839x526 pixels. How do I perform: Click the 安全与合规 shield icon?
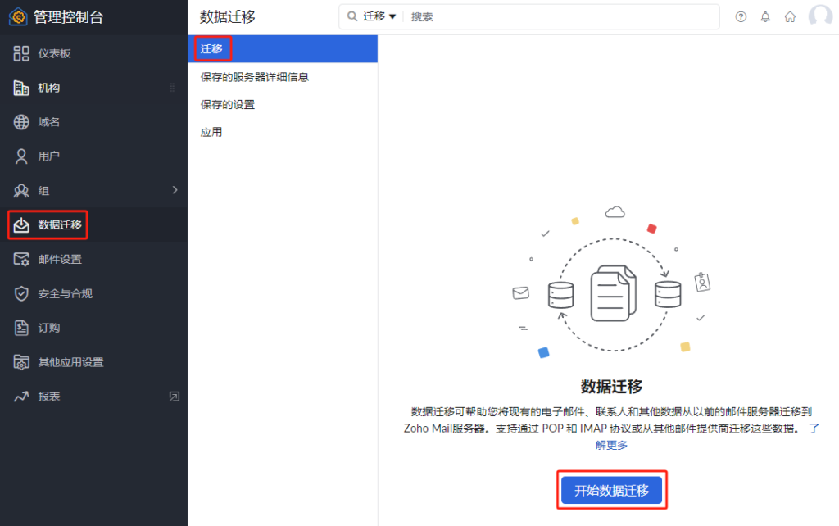(x=22, y=293)
